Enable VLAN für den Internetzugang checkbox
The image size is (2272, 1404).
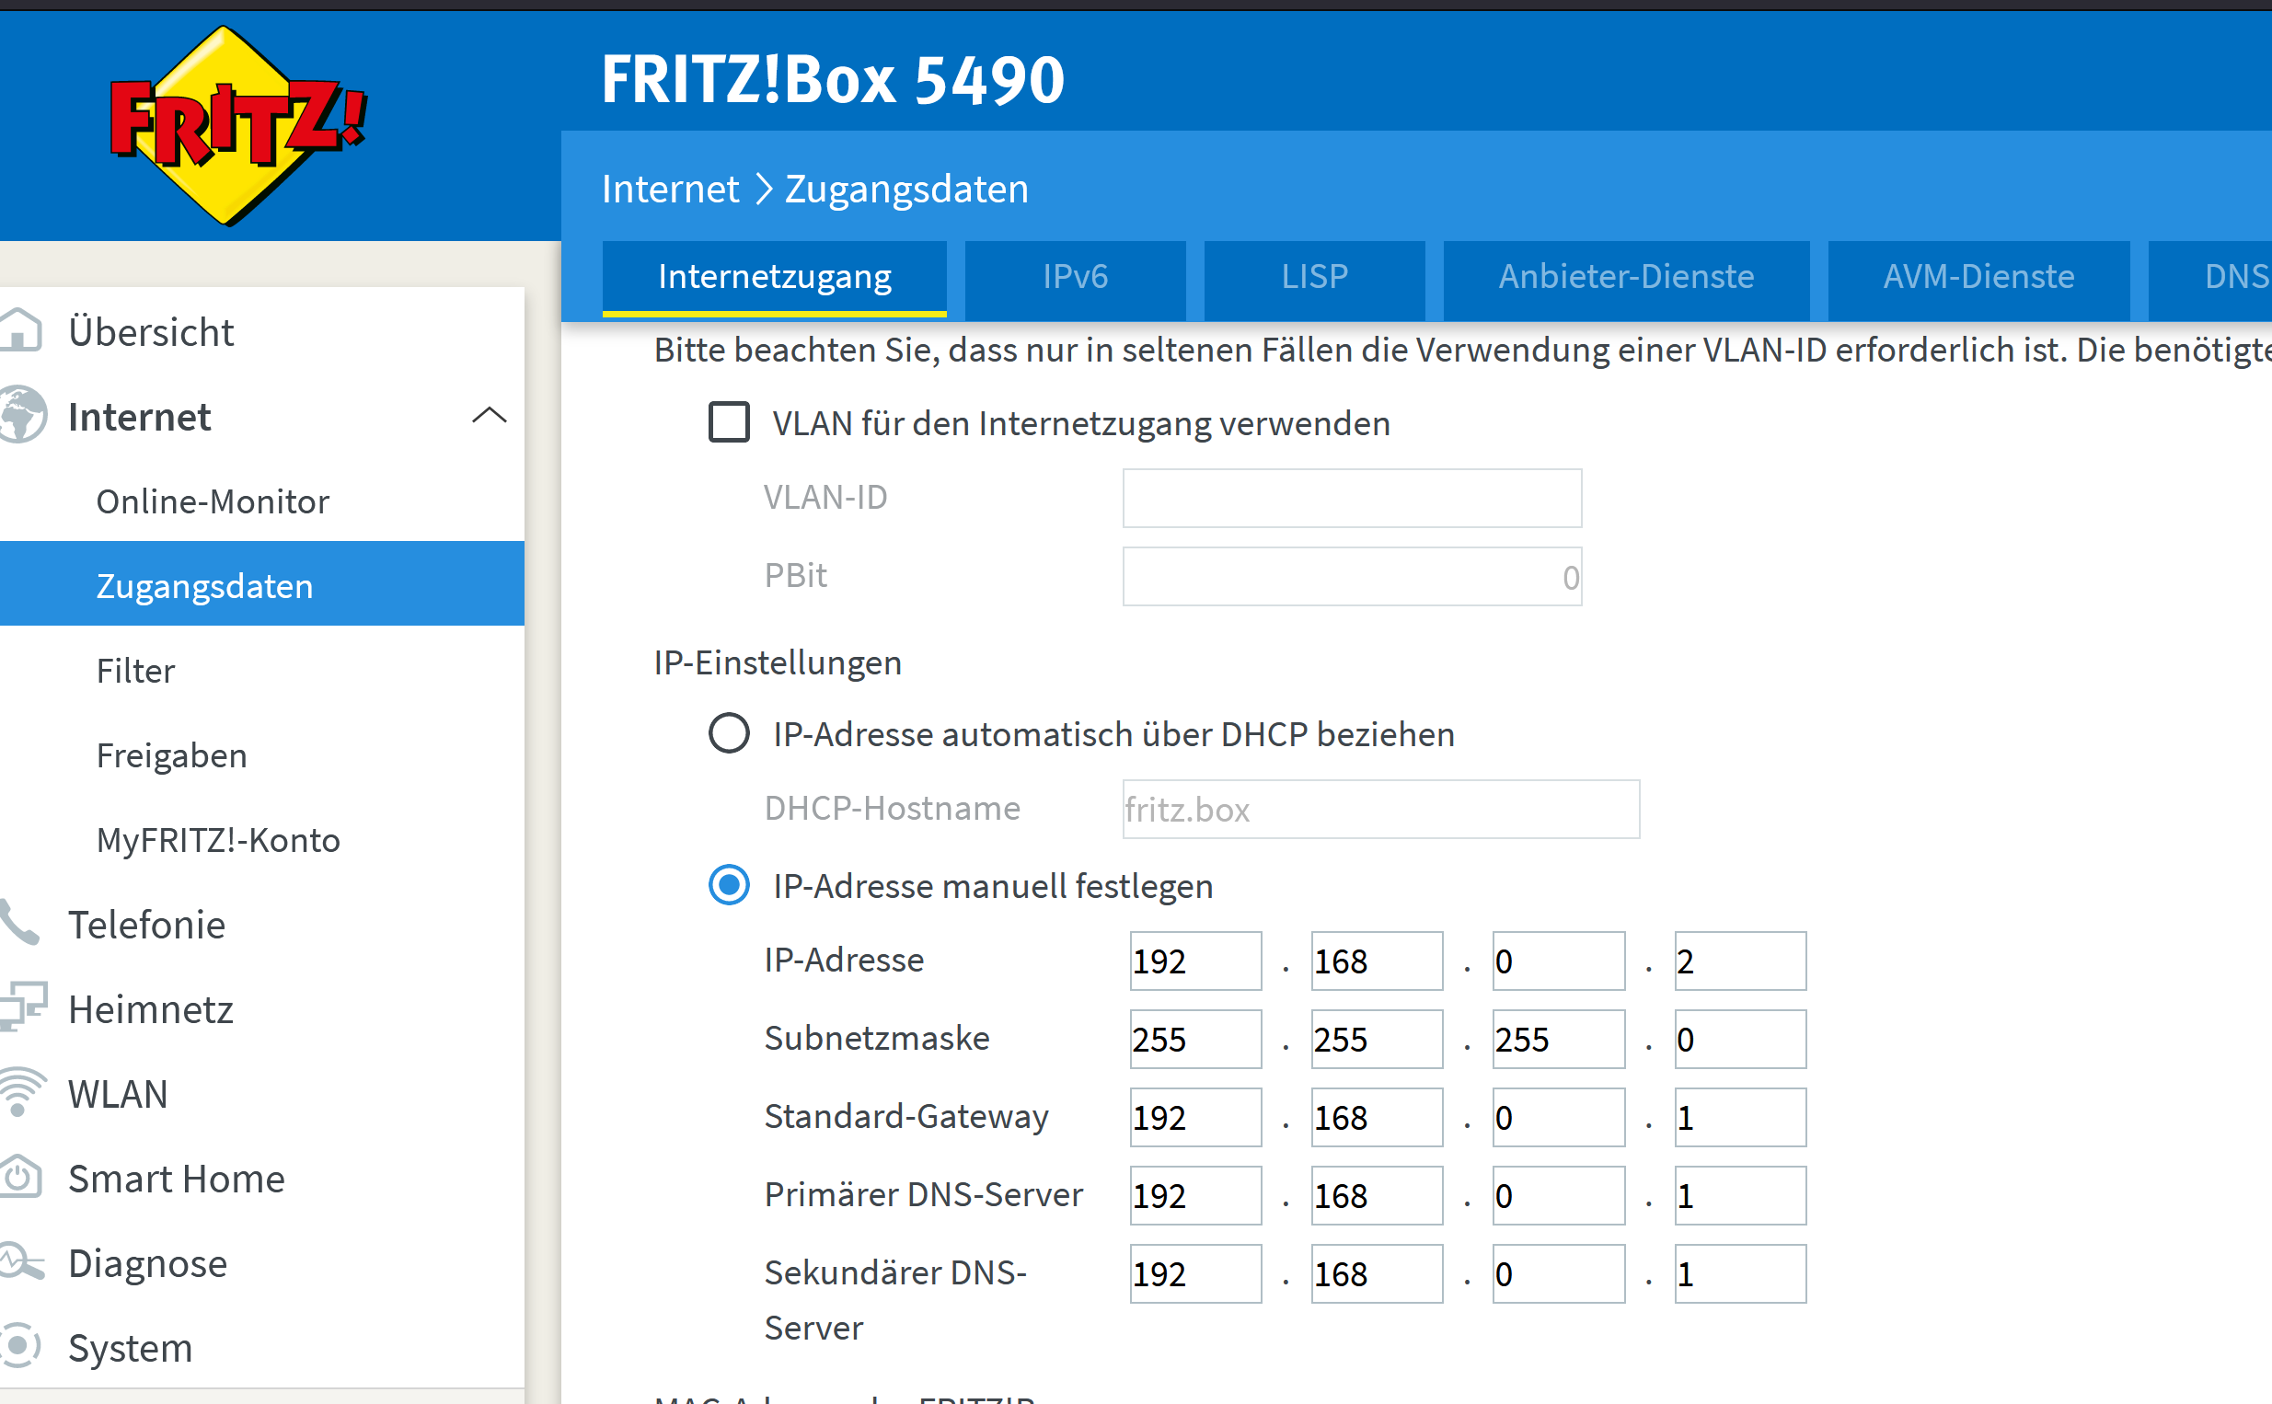coord(729,422)
